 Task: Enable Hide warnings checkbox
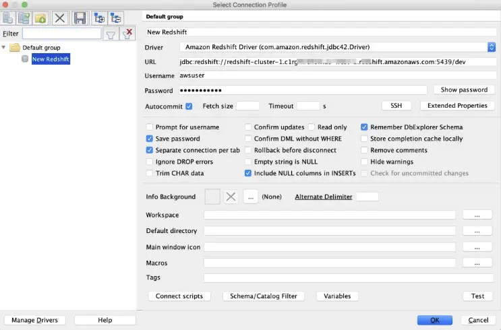click(x=364, y=162)
